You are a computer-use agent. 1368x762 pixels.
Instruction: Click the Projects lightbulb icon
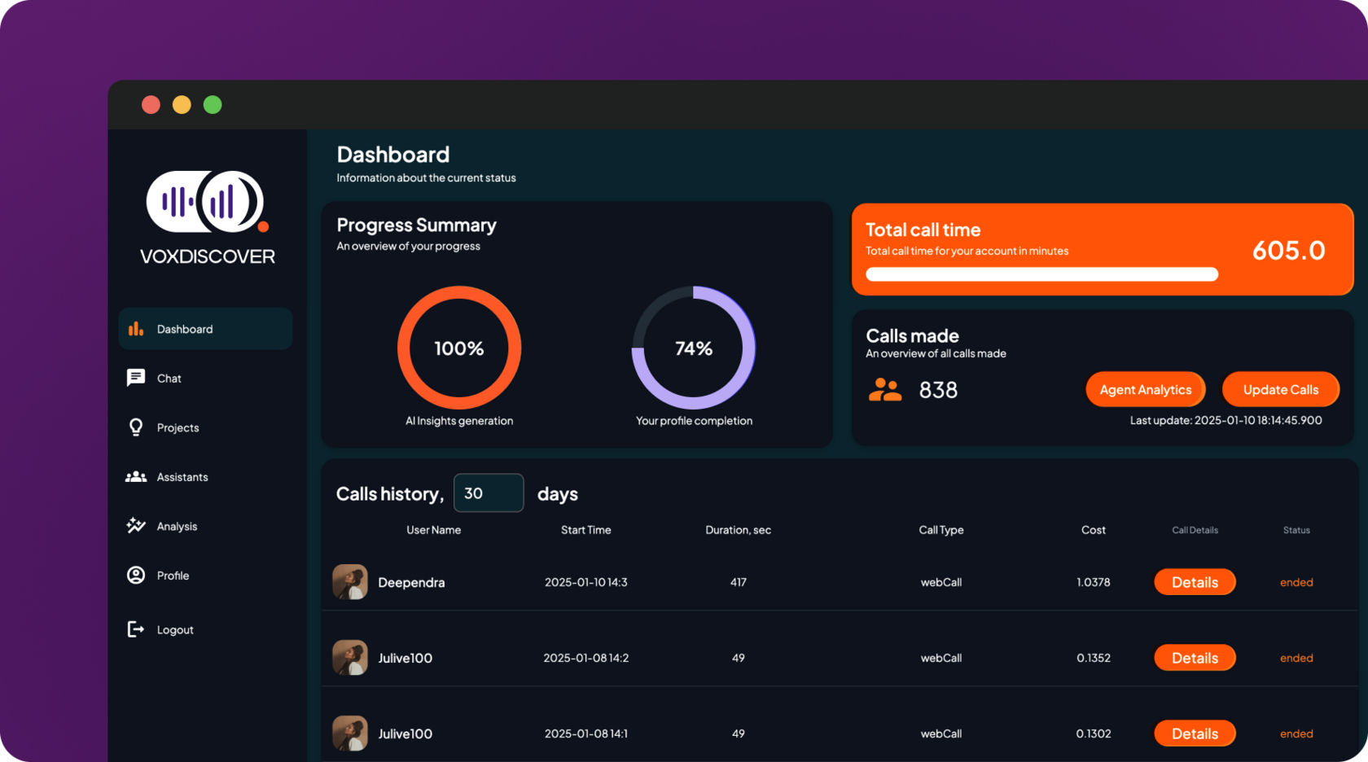[x=136, y=427]
